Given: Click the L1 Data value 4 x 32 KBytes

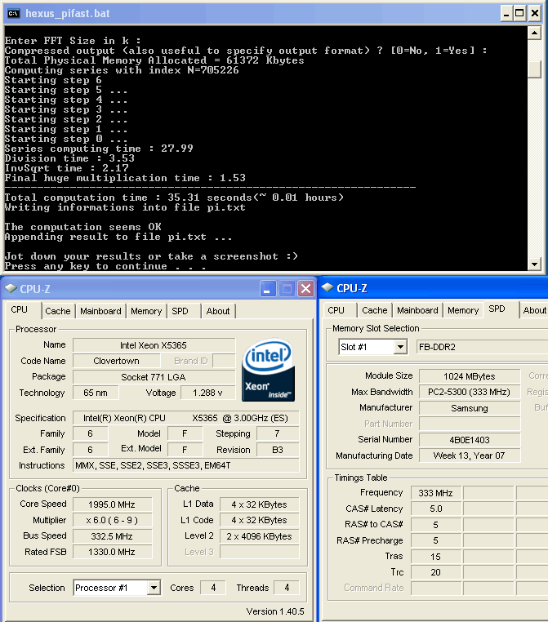Looking at the screenshot, I should 259,504.
